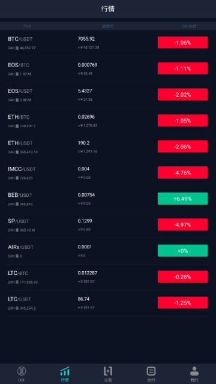Image resolution: width=216 pixels, height=384 pixels.
Task: Sort by latest price column header
Action: click(x=108, y=26)
